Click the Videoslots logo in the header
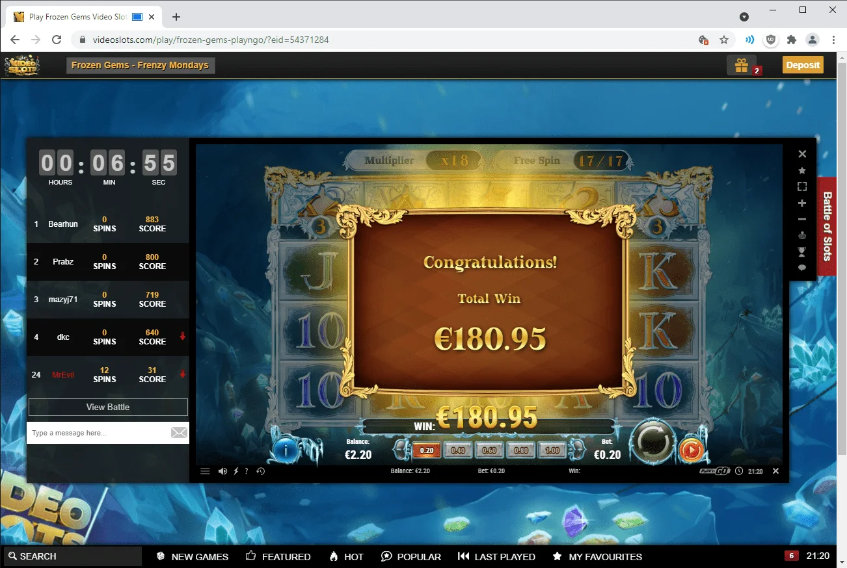This screenshot has height=568, width=847. (x=22, y=65)
